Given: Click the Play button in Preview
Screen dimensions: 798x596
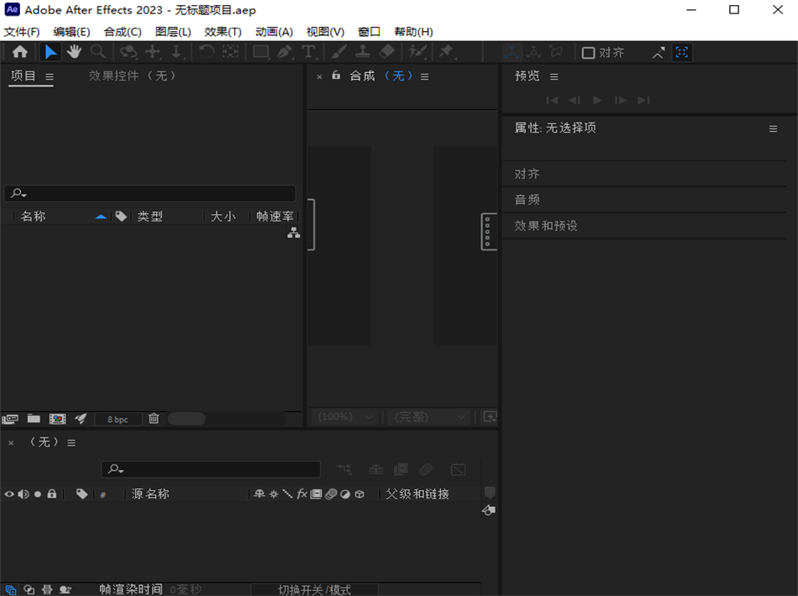Looking at the screenshot, I should point(597,100).
